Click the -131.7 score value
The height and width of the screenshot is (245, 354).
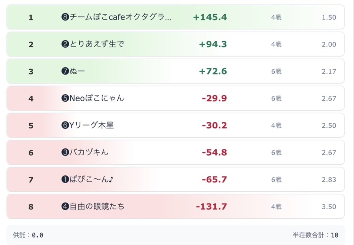(x=211, y=207)
